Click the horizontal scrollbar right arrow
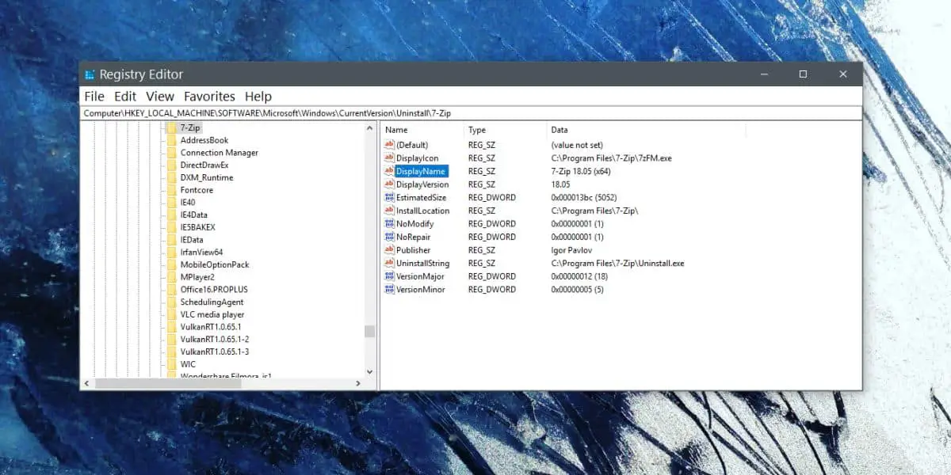Viewport: 951px width, 475px height. point(358,383)
